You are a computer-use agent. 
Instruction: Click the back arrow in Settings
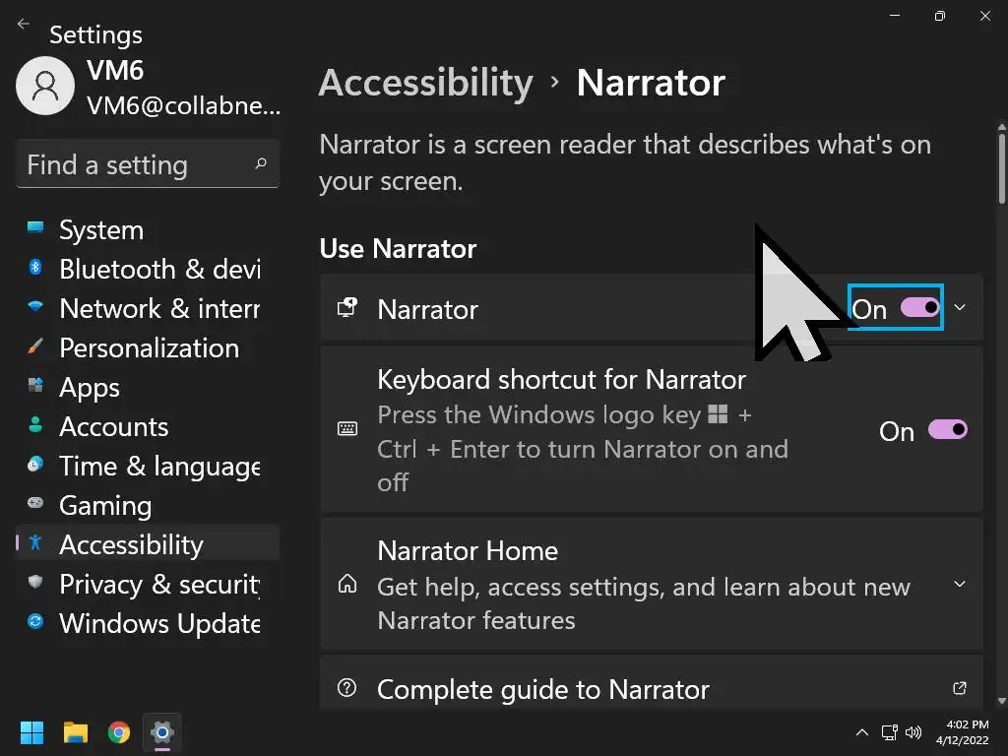click(x=24, y=24)
